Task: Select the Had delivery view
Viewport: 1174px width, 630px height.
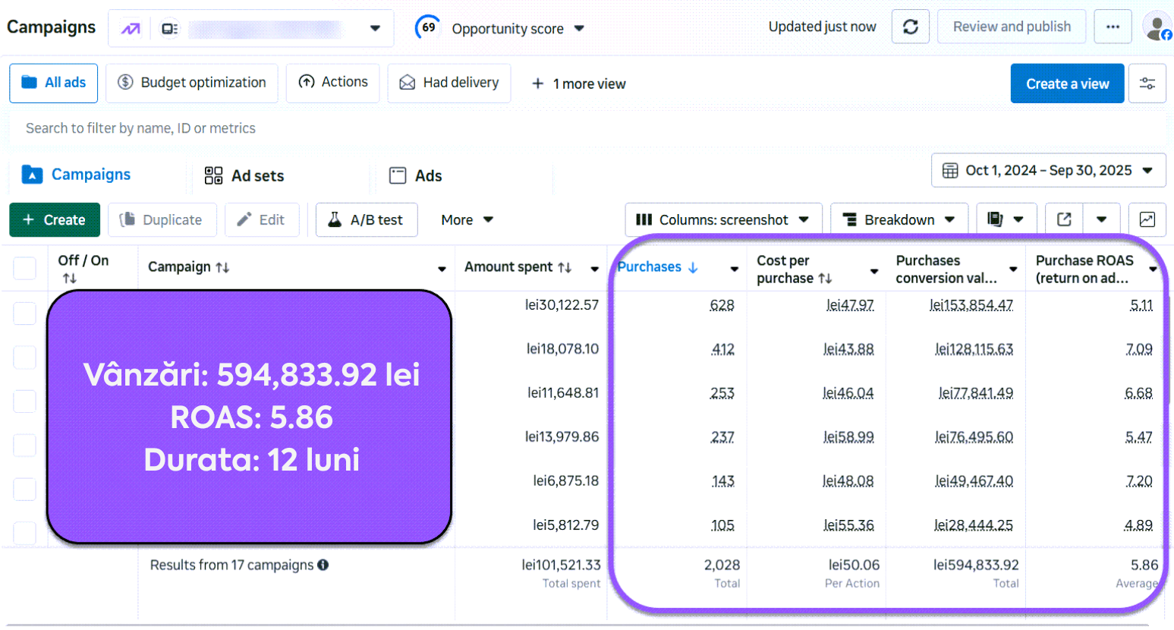Action: tap(449, 83)
